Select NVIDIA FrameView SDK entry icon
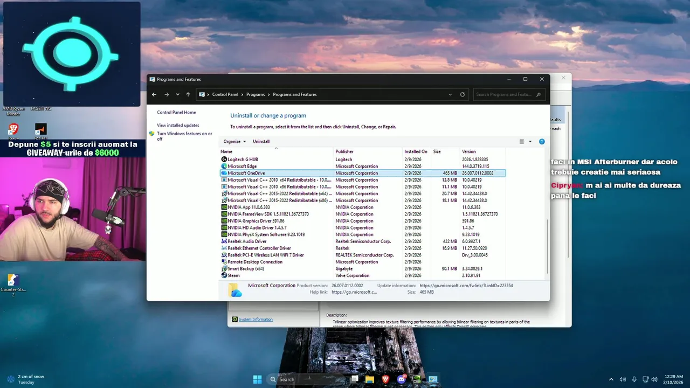Screen dimensions: 690x388 224,214
